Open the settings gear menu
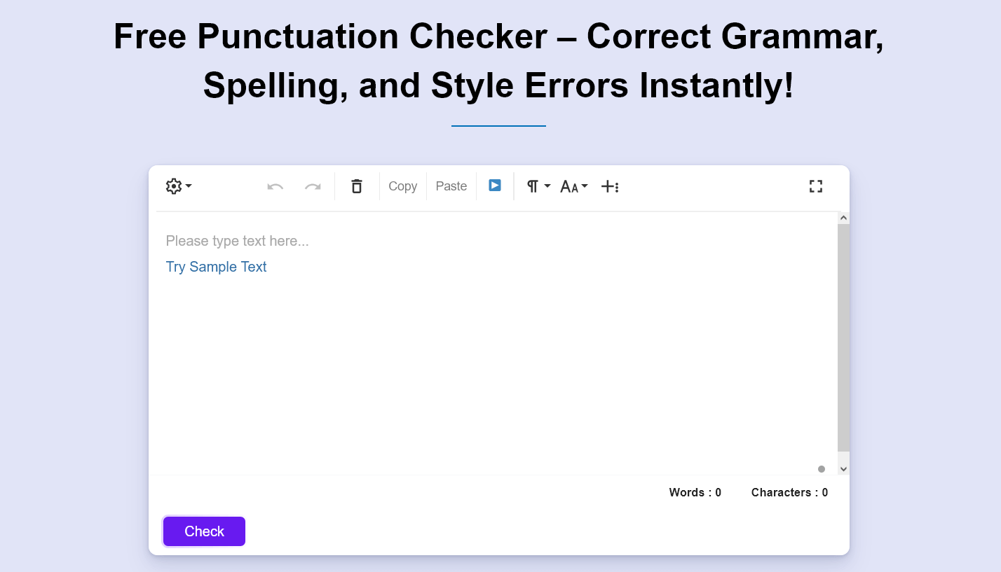The height and width of the screenshot is (572, 1001). [178, 186]
